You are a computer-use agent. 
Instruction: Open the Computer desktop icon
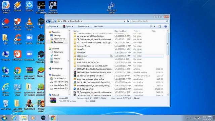6,56
